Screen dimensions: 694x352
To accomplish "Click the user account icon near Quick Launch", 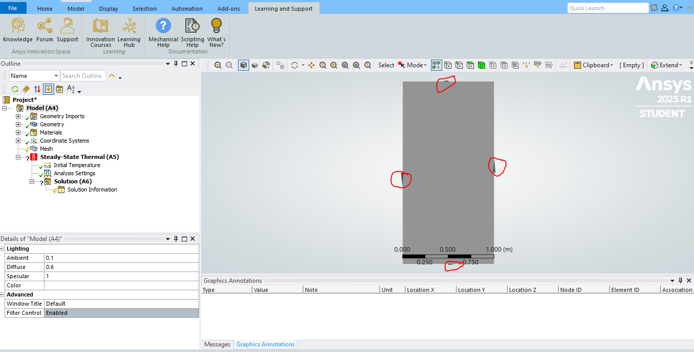I will (x=664, y=8).
